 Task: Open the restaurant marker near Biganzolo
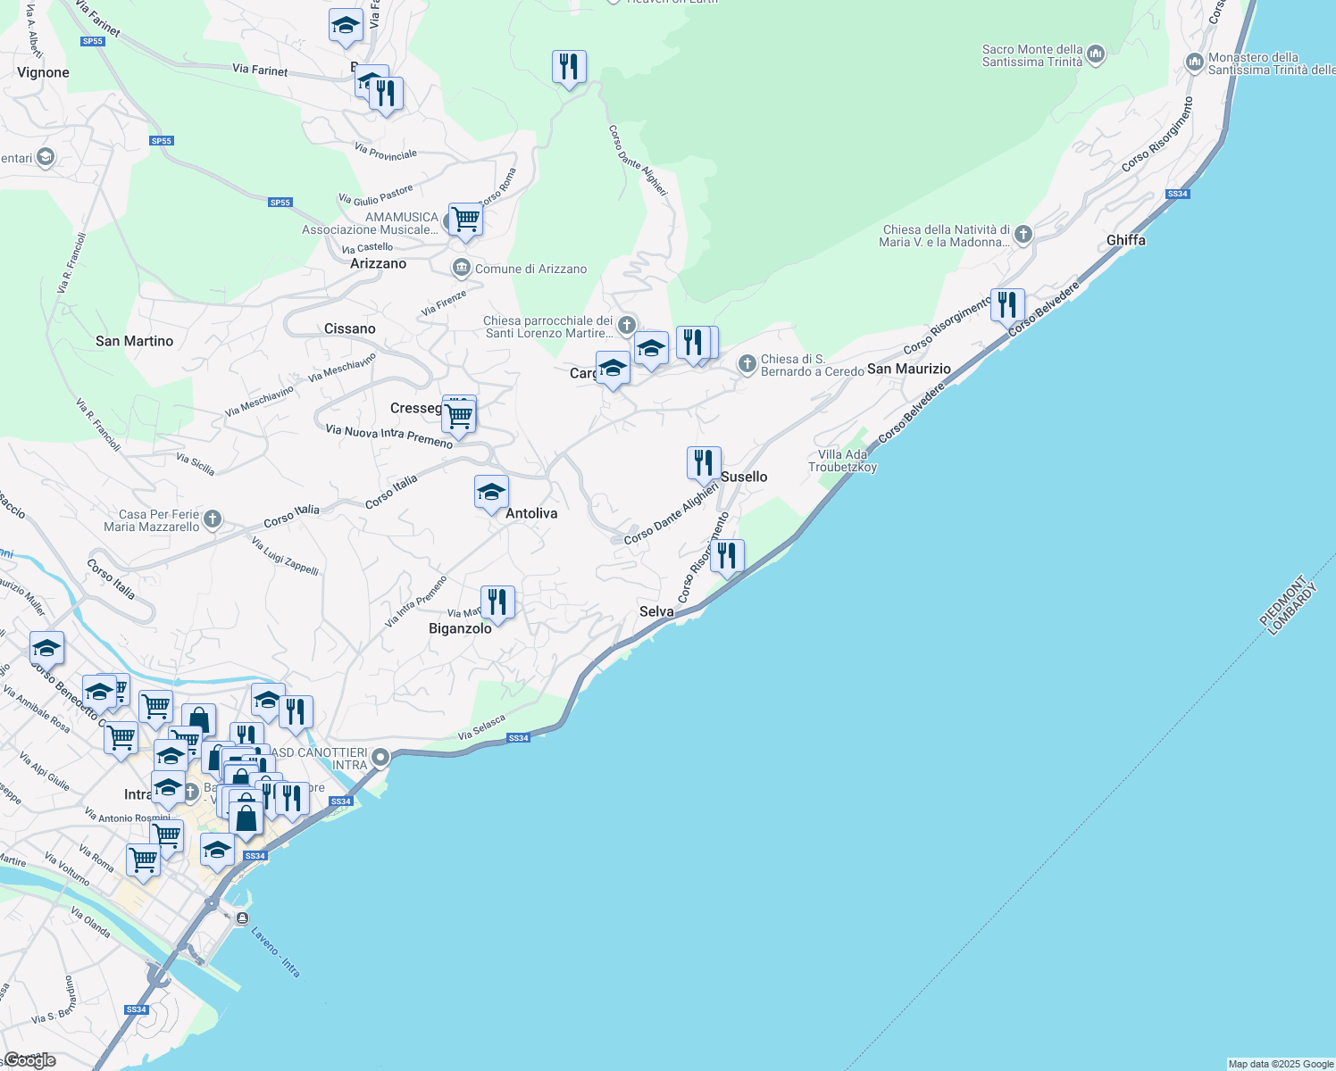pos(497,602)
